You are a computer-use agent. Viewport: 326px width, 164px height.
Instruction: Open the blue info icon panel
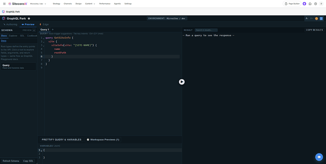pos(321,19)
